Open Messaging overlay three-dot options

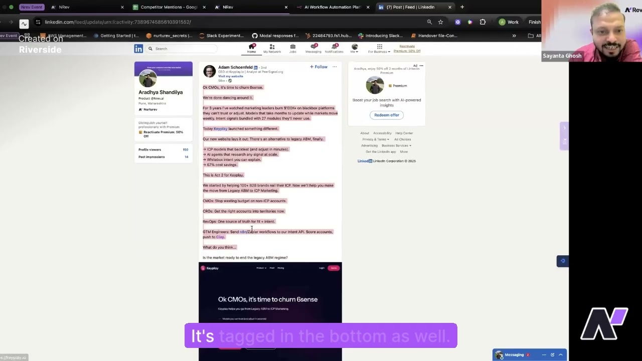544,355
